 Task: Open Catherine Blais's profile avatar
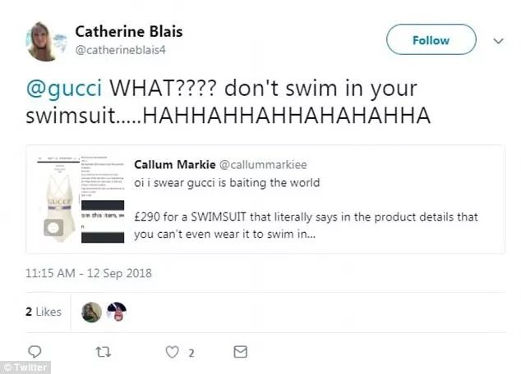coord(46,41)
